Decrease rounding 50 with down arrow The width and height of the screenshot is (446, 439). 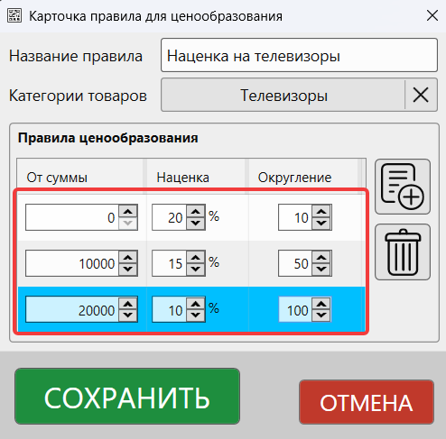click(321, 270)
